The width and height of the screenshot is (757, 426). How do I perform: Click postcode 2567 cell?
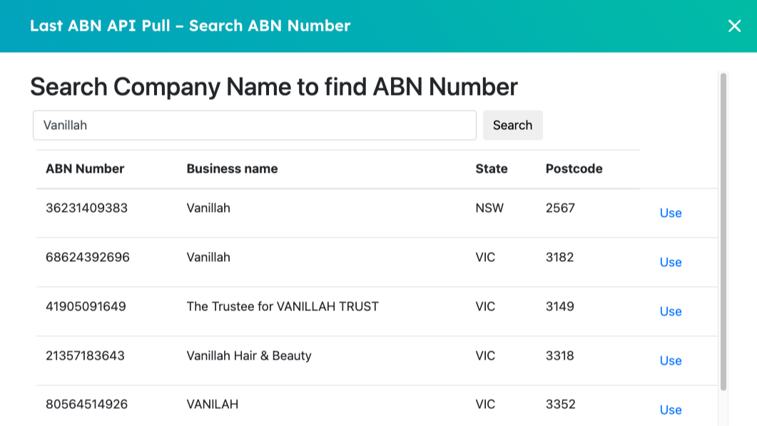560,208
